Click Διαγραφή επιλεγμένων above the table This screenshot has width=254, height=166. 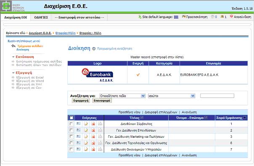coord(161,112)
